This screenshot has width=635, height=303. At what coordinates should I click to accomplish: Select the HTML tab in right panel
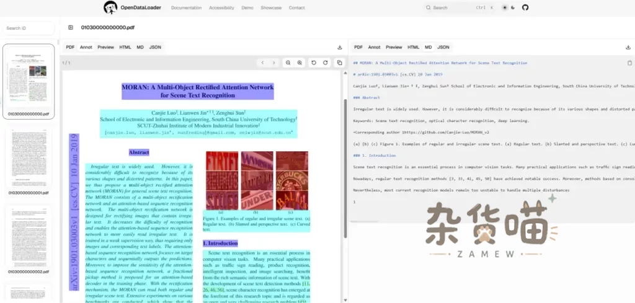[414, 47]
